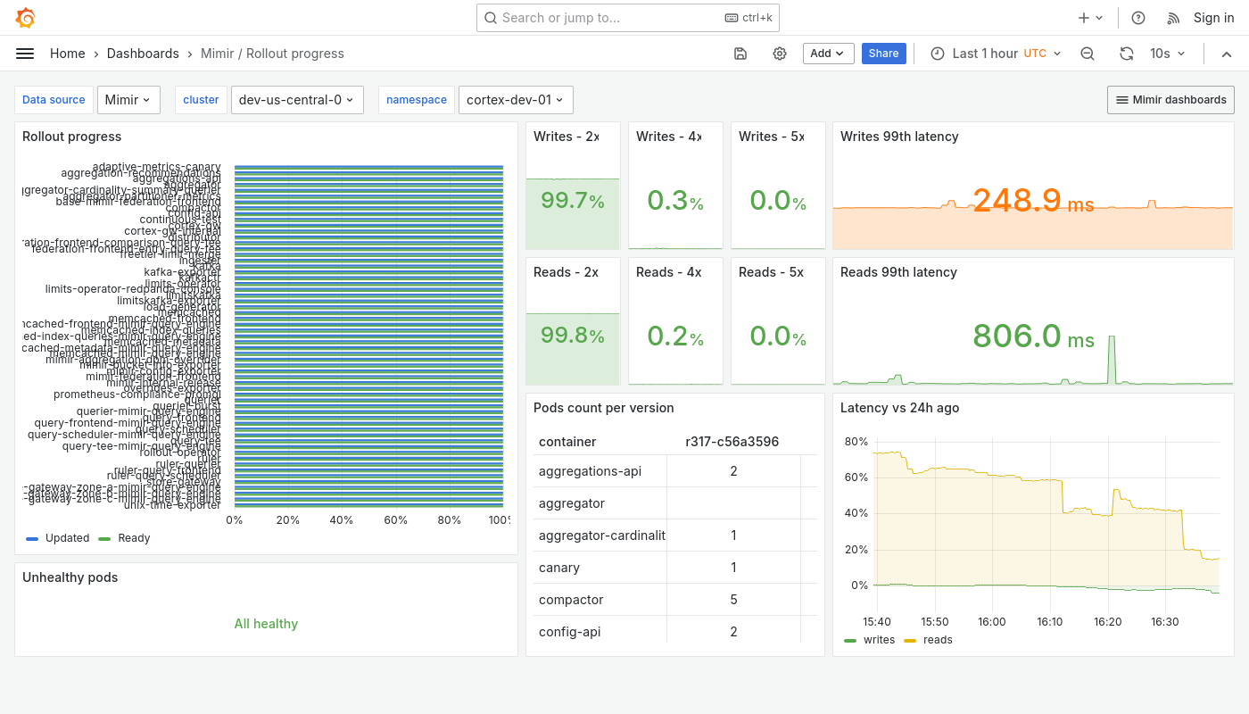Open the Add panel menu

click(x=828, y=54)
